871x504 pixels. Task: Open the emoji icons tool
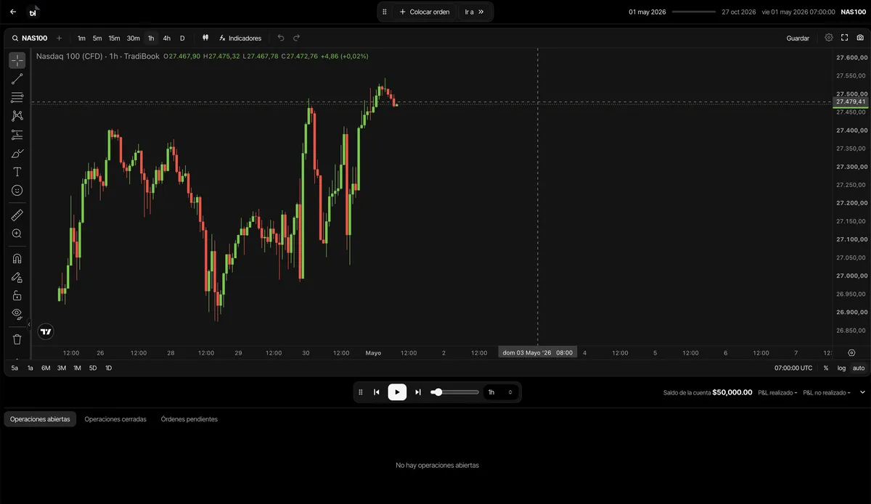[x=17, y=190]
